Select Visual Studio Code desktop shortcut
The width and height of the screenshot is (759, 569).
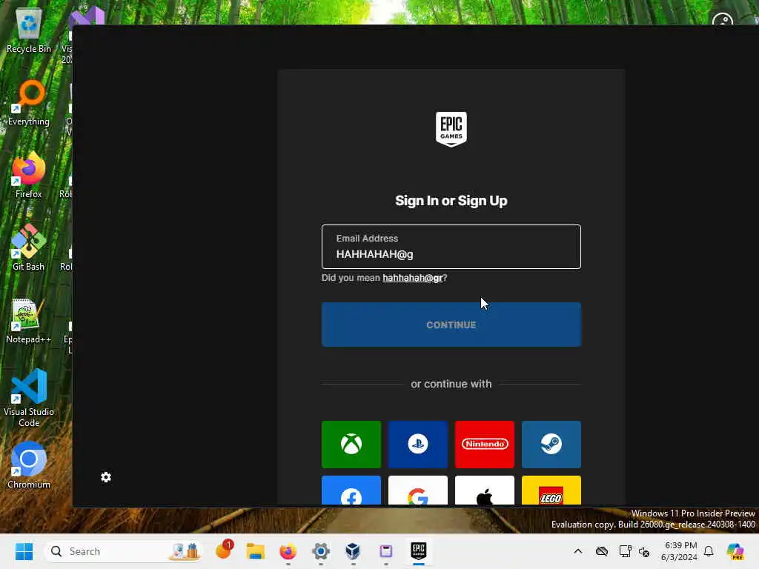coord(29,398)
